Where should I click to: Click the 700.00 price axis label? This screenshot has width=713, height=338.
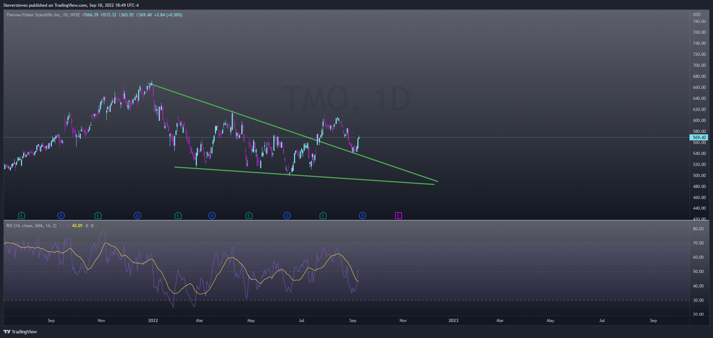(x=699, y=65)
